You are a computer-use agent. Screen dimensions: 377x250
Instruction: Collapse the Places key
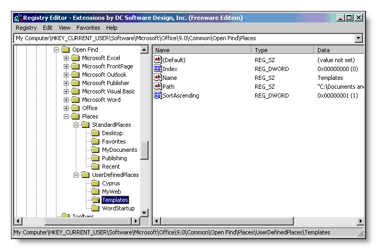[x=66, y=116]
